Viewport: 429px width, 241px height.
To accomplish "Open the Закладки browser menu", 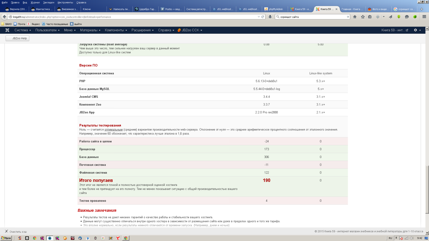I will coord(49,2).
